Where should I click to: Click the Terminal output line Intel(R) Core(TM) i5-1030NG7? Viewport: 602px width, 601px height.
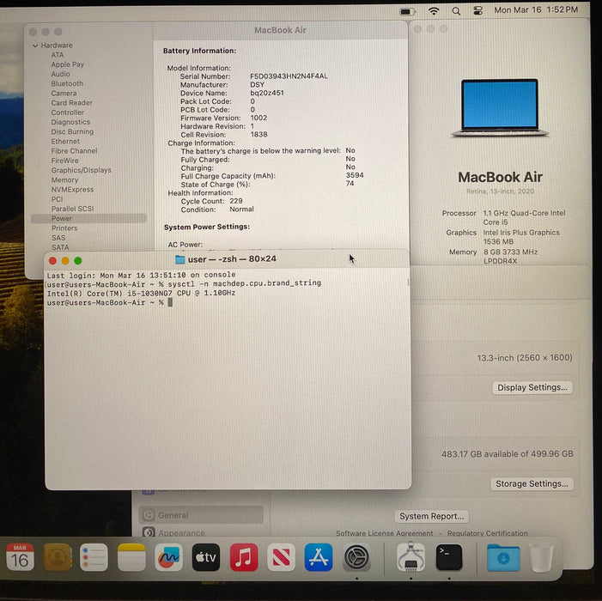tap(142, 294)
